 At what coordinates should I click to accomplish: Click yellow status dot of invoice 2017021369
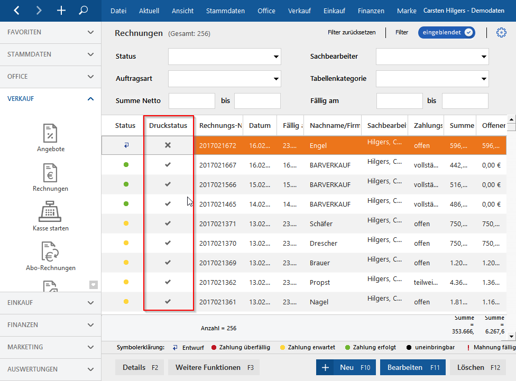tap(126, 263)
